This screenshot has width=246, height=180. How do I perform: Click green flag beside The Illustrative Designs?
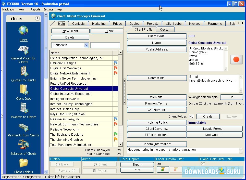pos(115,134)
